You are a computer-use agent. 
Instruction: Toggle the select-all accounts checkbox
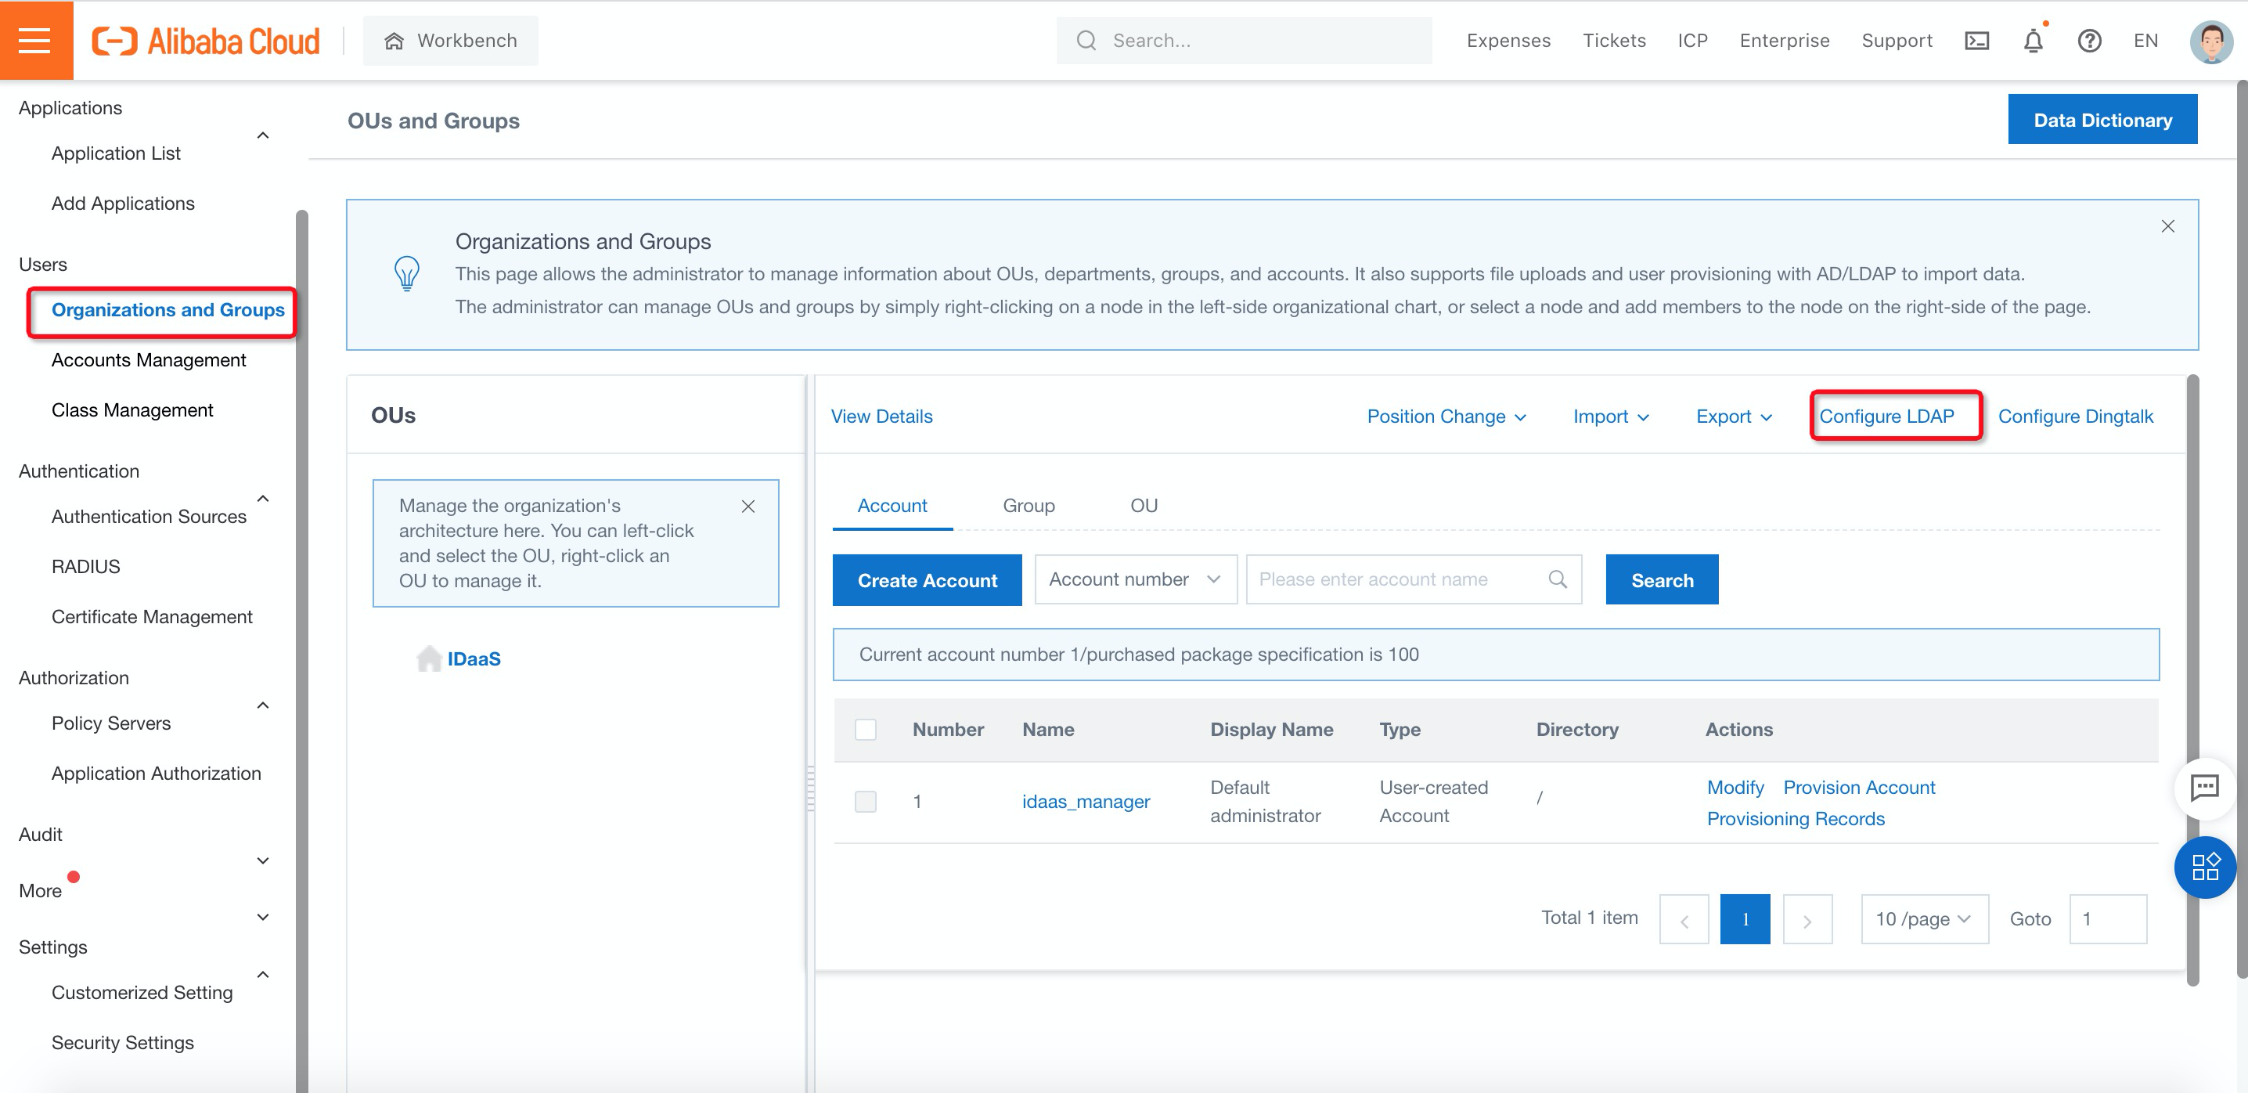pyautogui.click(x=865, y=729)
